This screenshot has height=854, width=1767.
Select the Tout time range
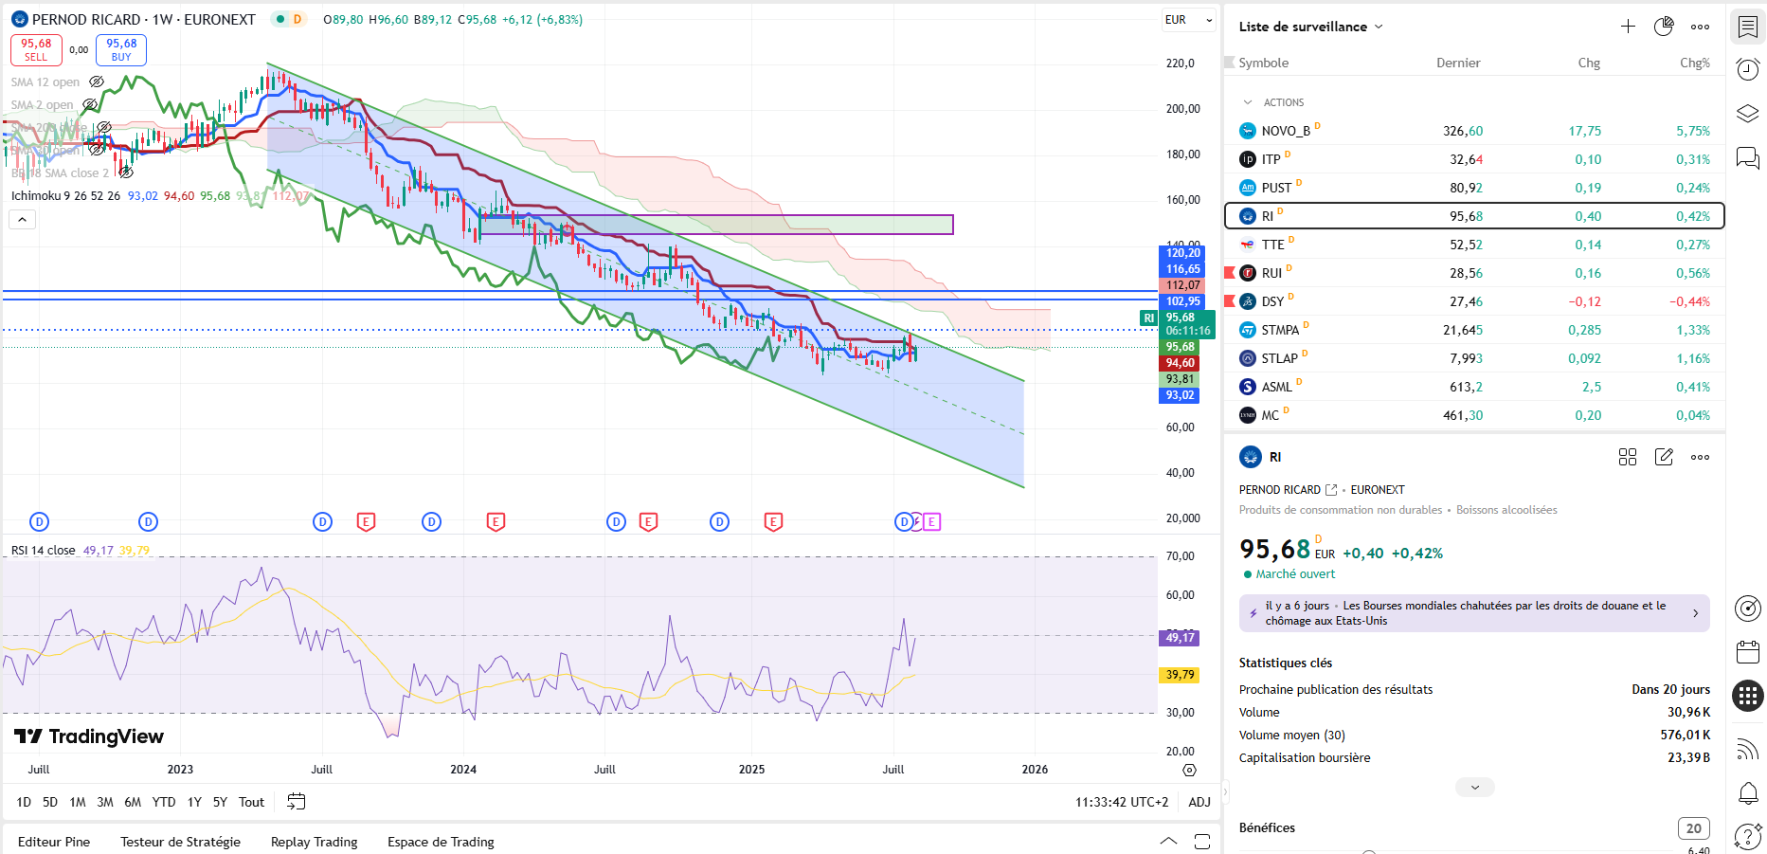pos(251,802)
